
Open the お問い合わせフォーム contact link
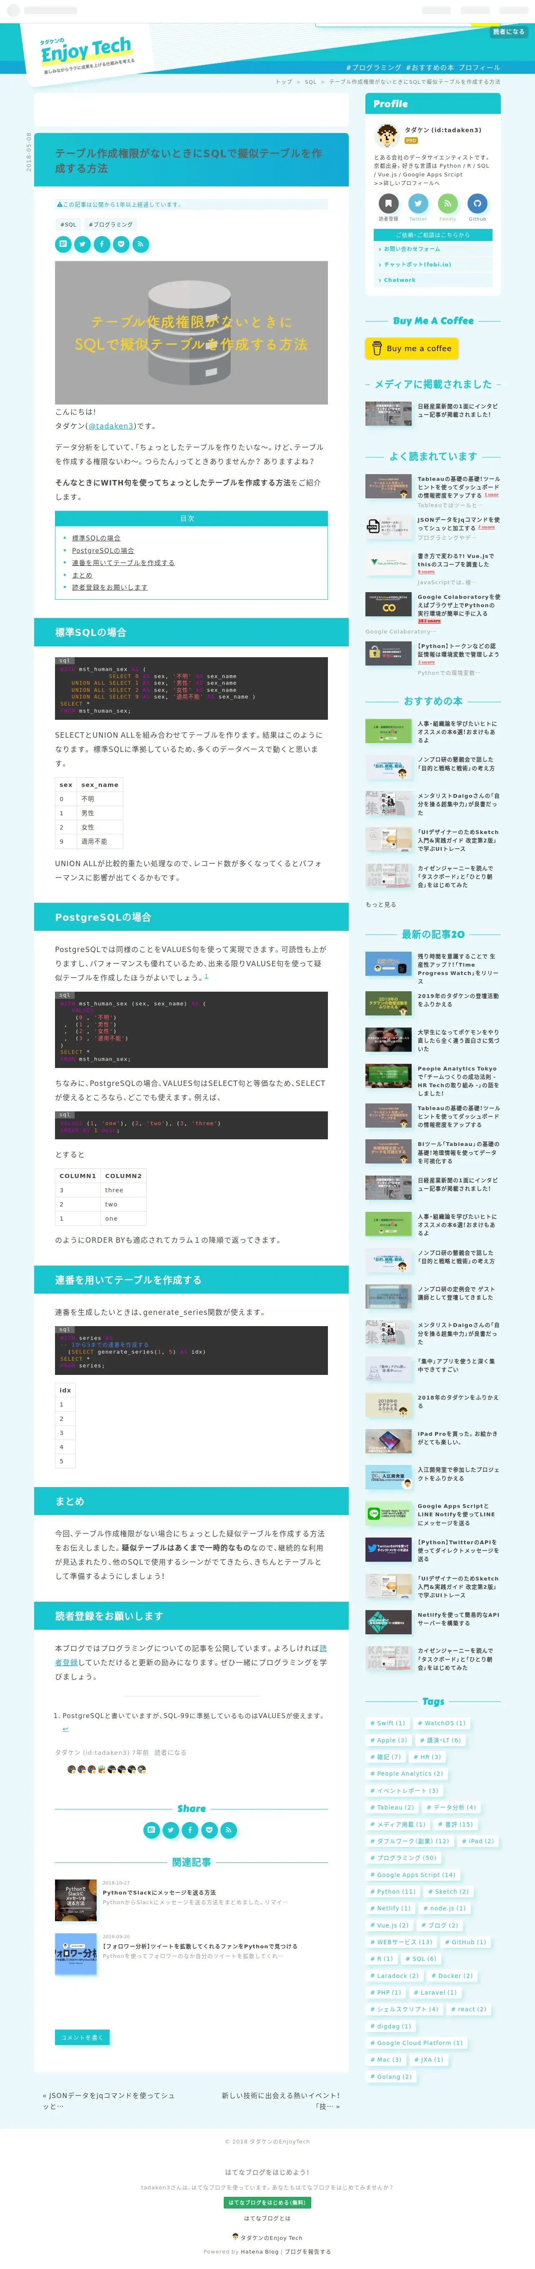(x=433, y=249)
